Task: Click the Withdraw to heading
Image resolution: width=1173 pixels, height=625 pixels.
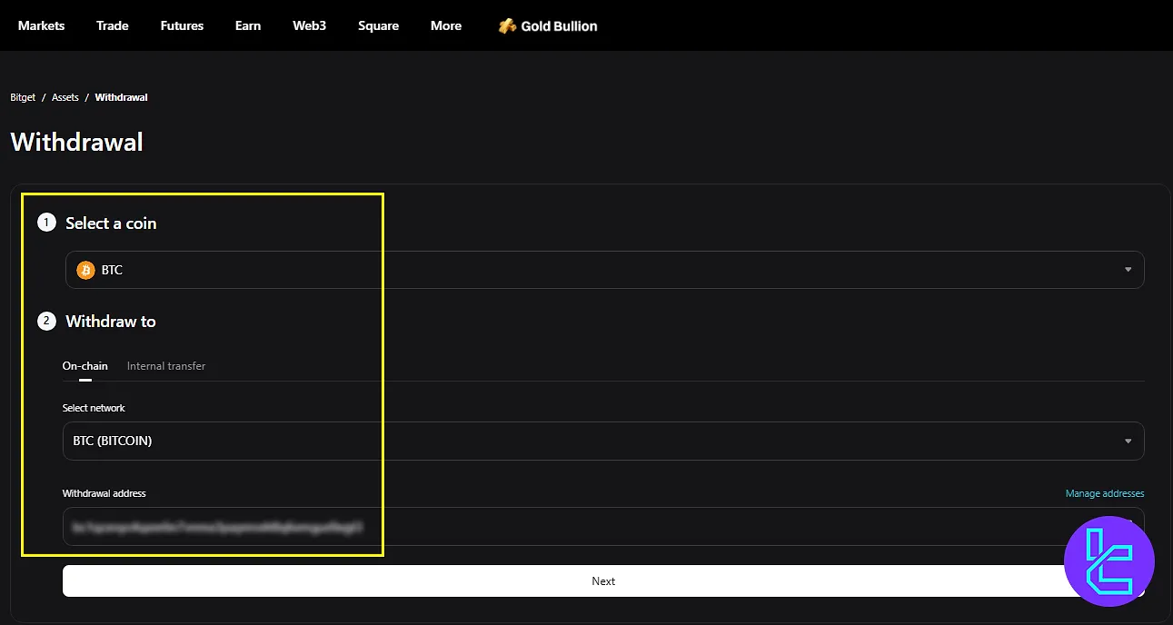Action: coord(111,321)
